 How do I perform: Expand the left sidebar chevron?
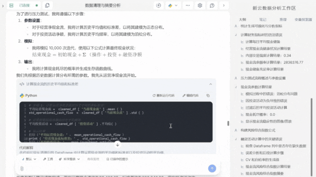click(x=3, y=6)
